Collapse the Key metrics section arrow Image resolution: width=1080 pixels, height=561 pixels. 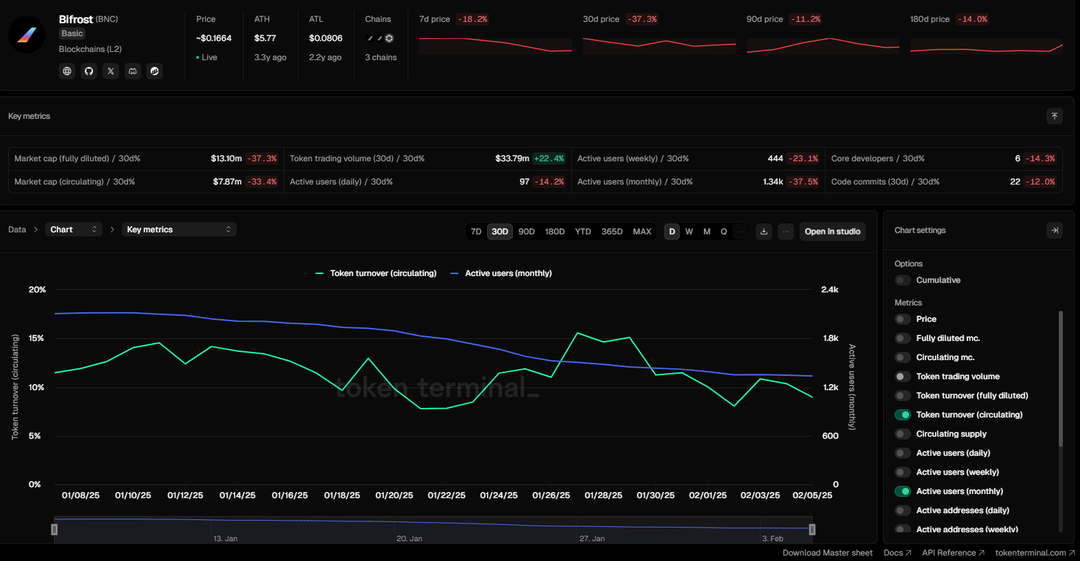click(1055, 116)
